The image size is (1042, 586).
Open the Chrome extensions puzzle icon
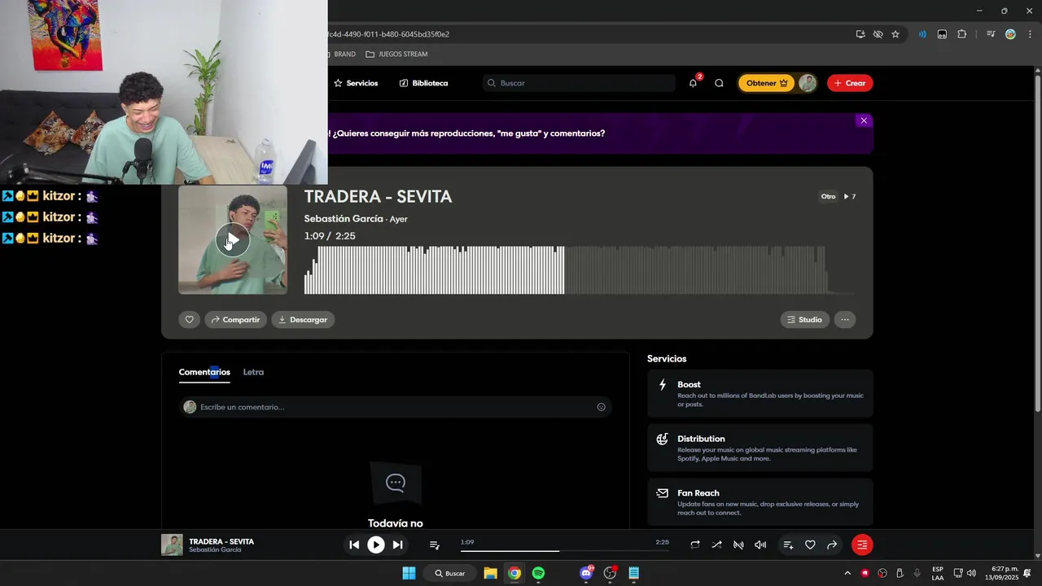[962, 34]
